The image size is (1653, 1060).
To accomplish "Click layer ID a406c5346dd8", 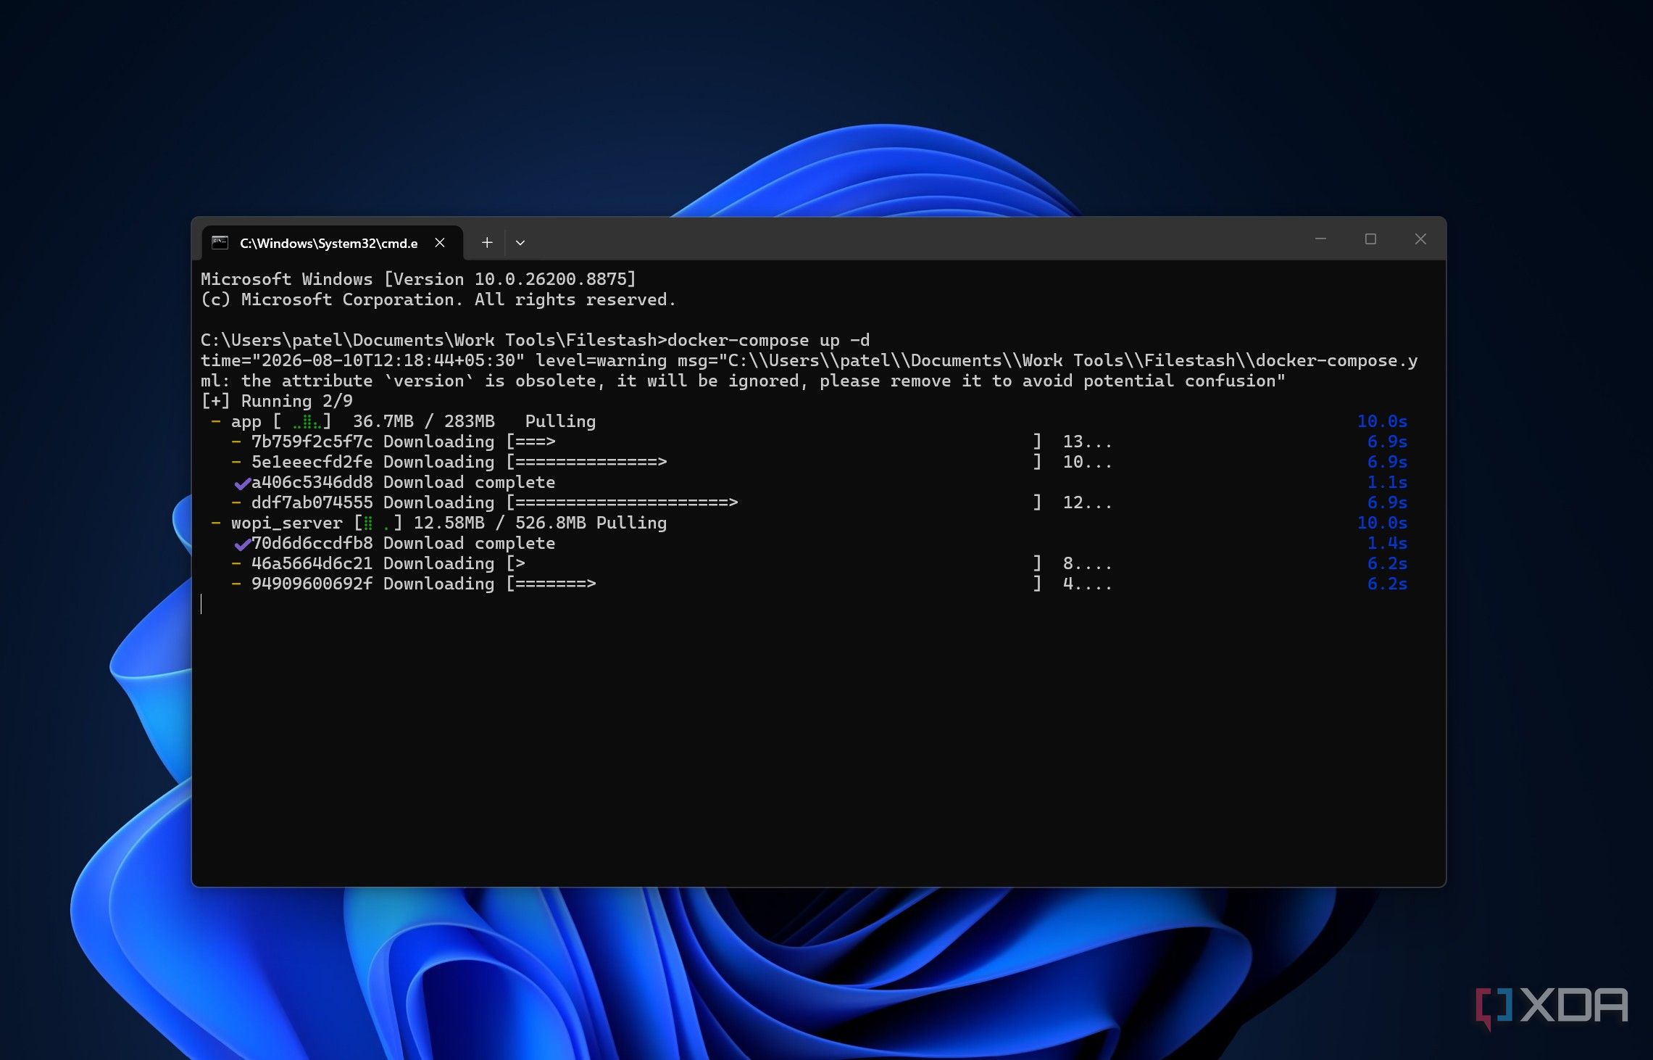I will pos(312,482).
